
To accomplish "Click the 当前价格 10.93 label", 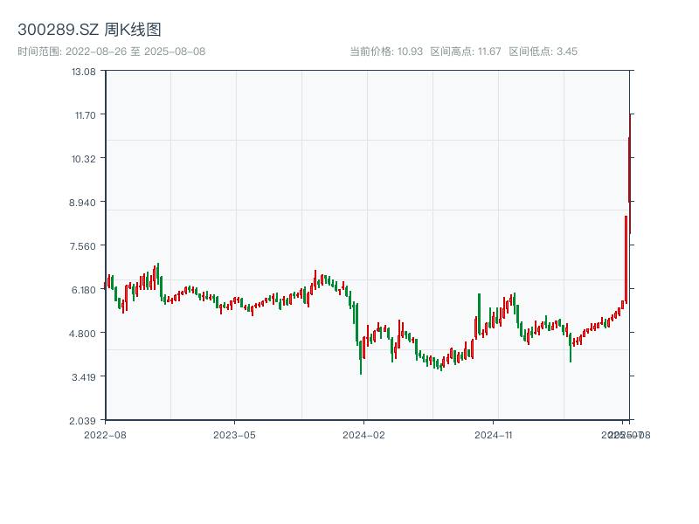I will pos(386,52).
